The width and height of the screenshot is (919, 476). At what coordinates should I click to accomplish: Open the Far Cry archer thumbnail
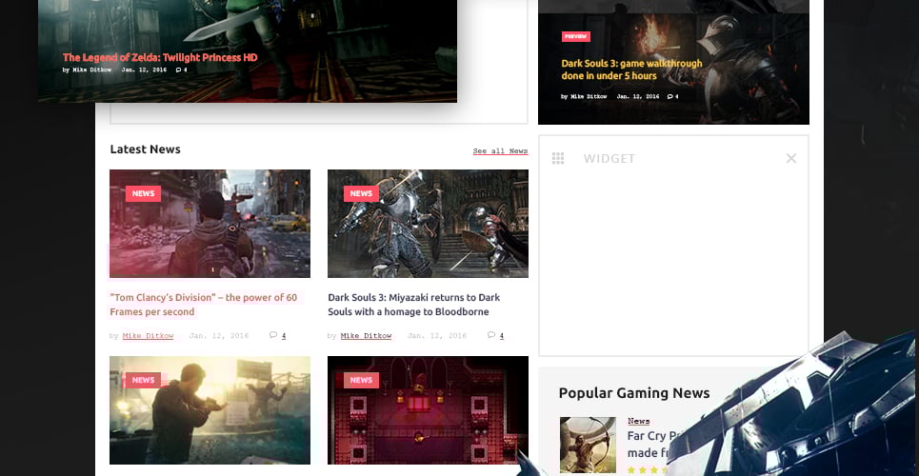click(588, 445)
